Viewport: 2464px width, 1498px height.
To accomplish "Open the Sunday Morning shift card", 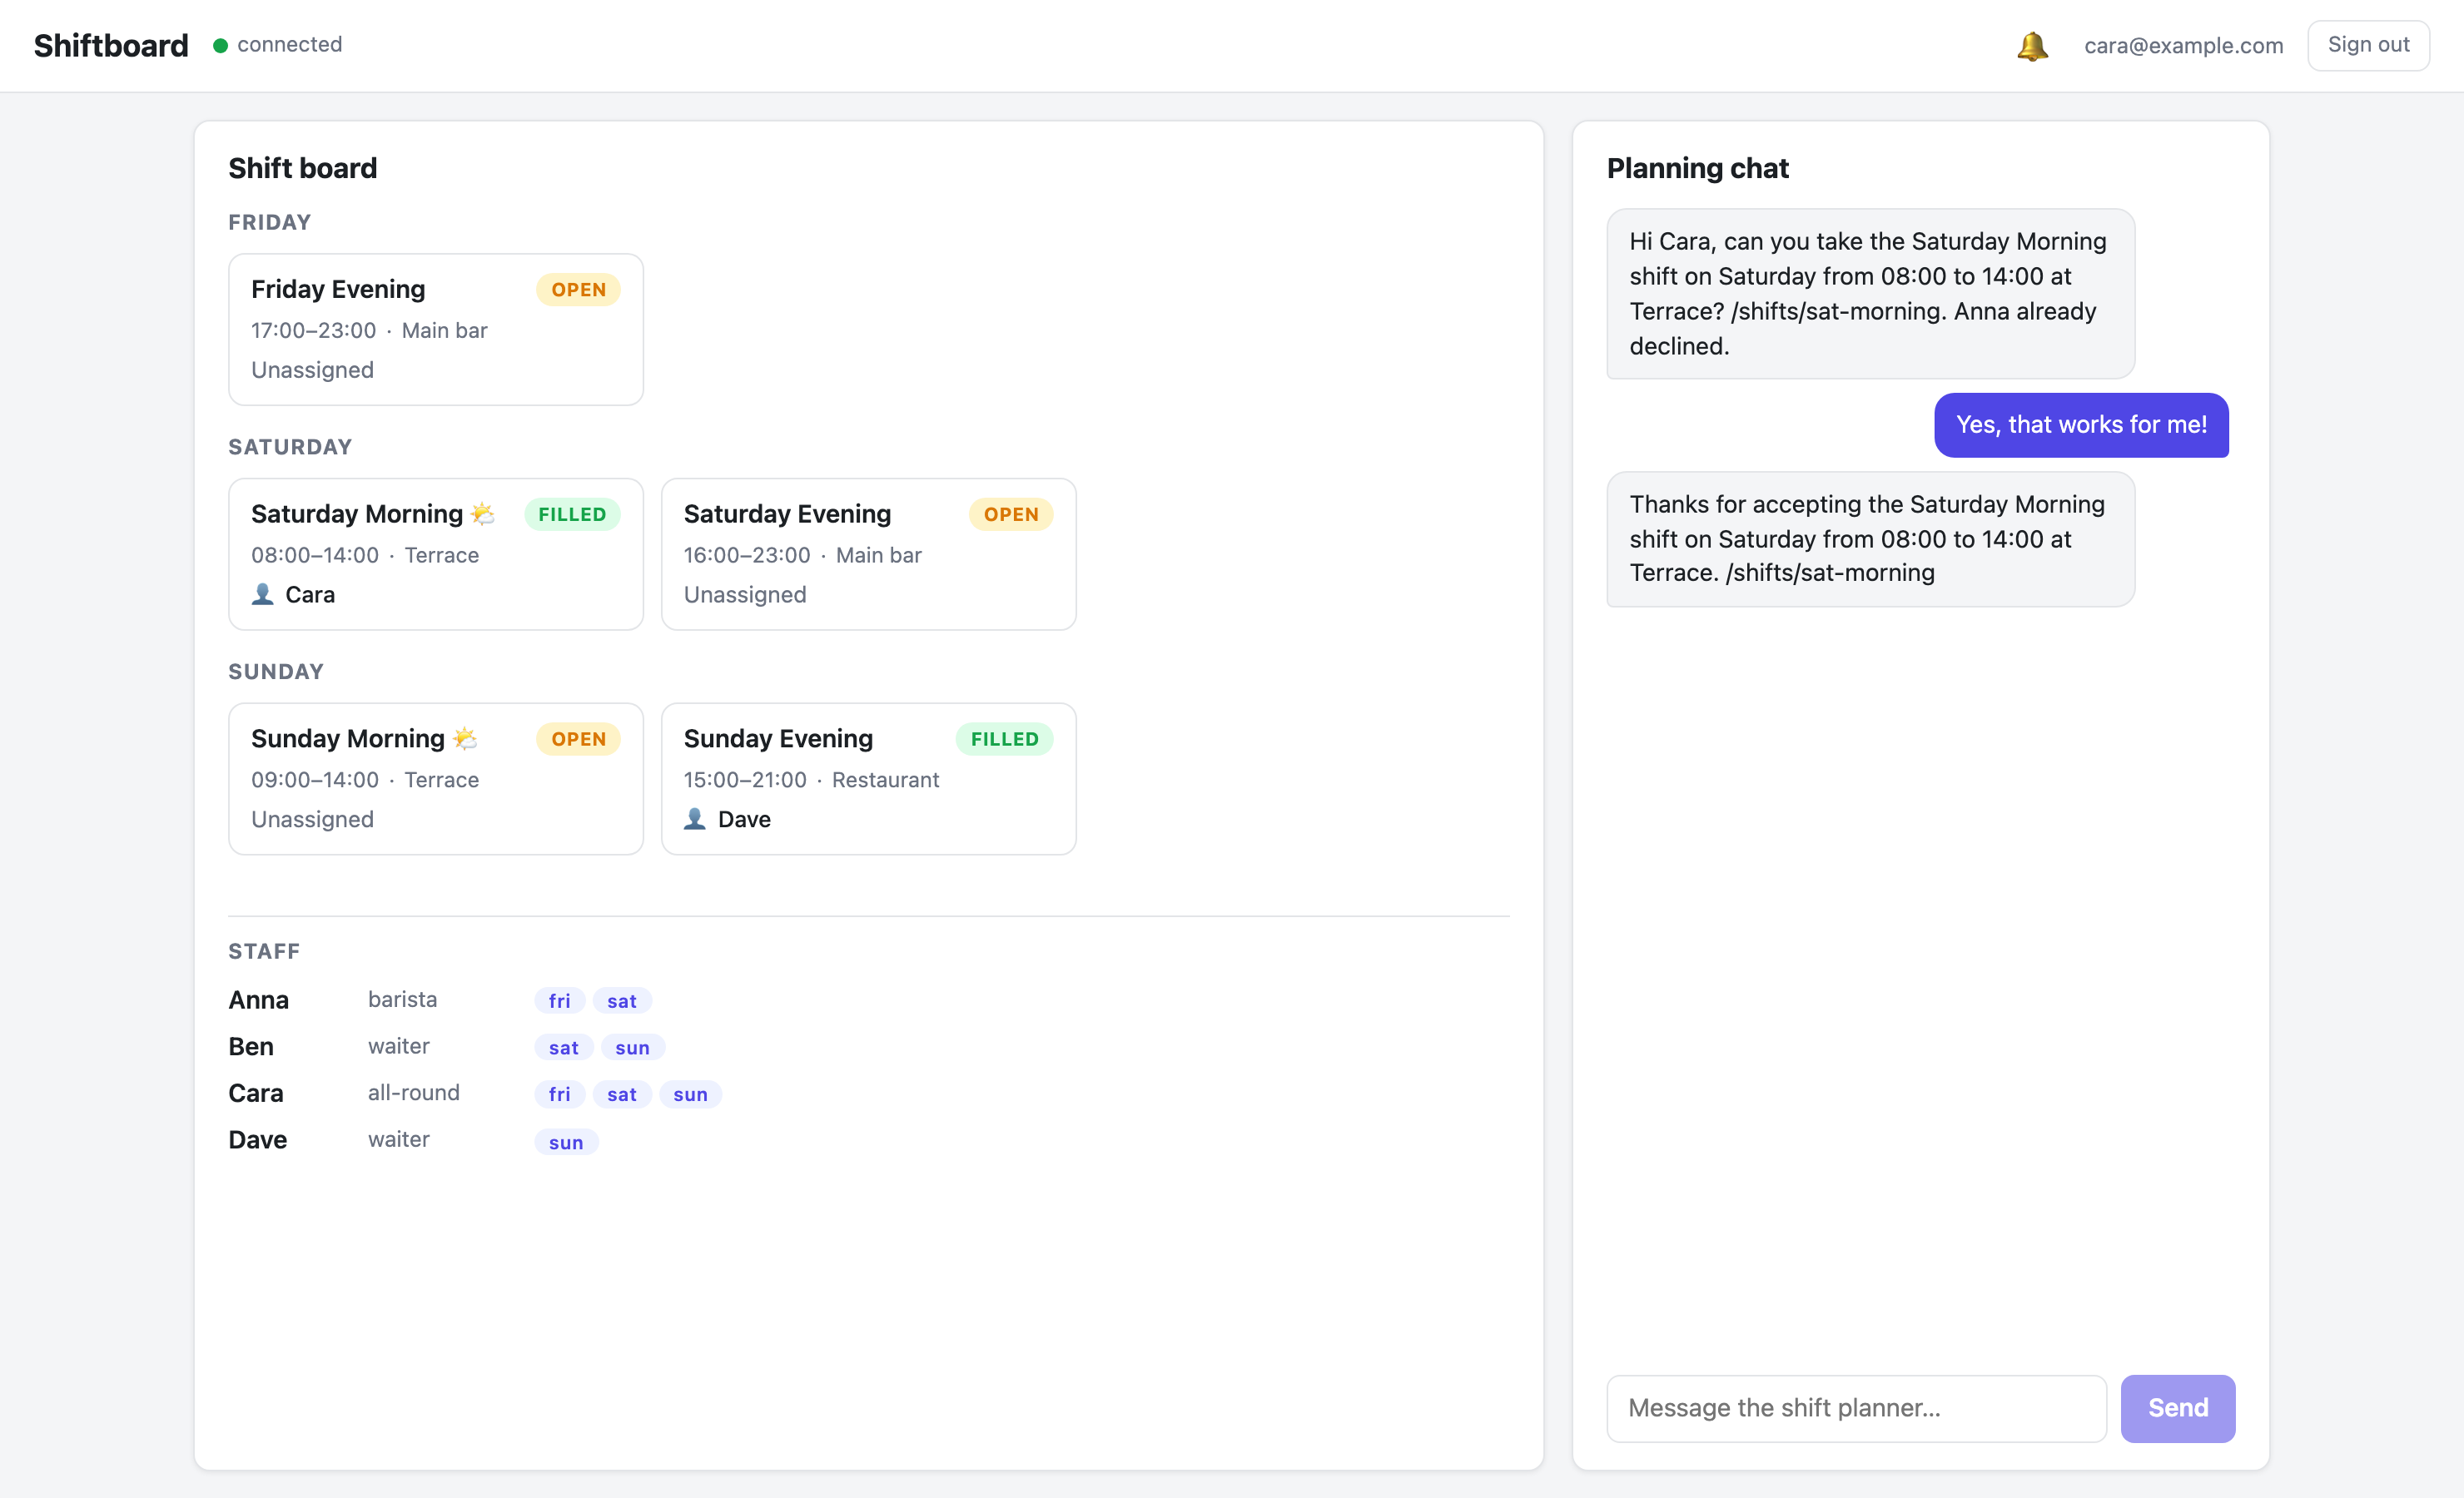I will pyautogui.click(x=436, y=779).
